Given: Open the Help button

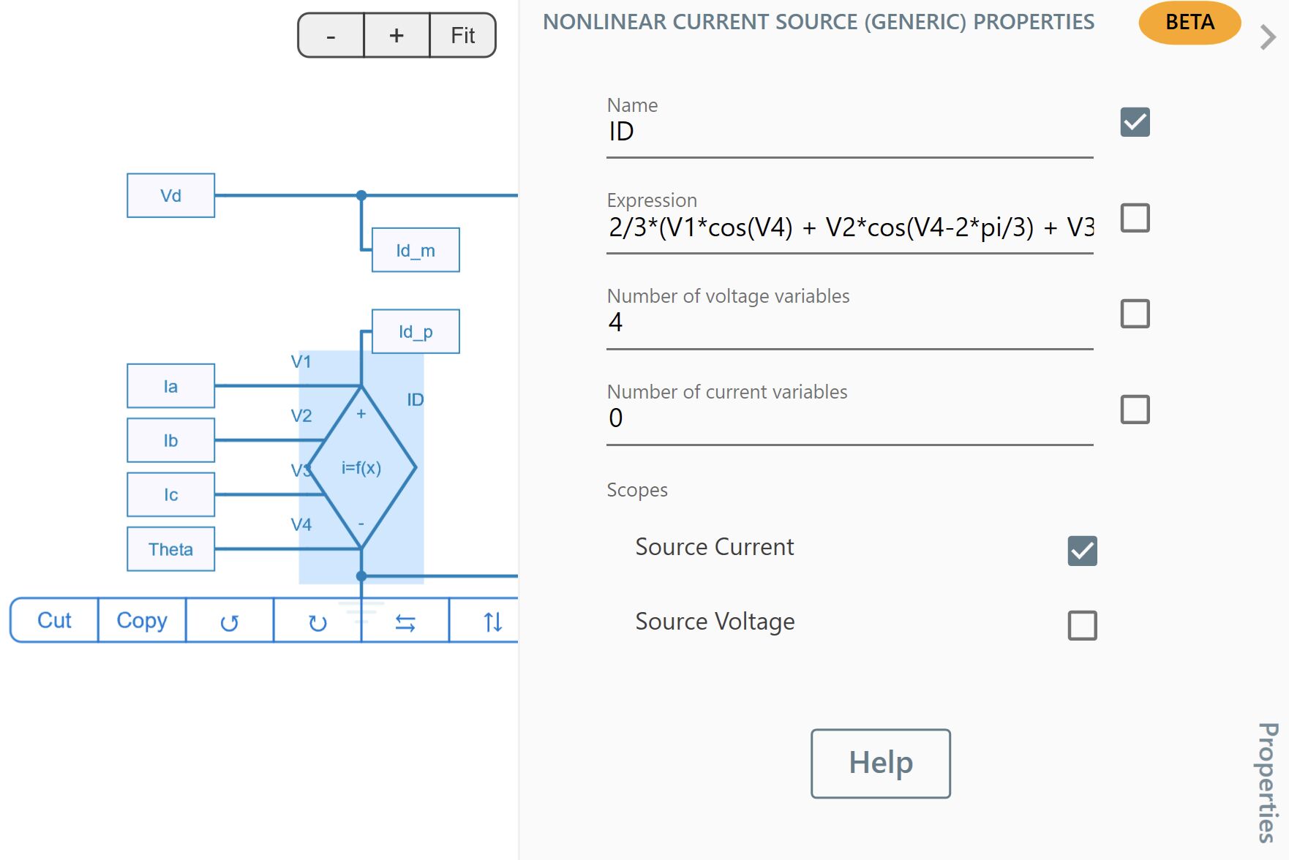Looking at the screenshot, I should tap(881, 763).
